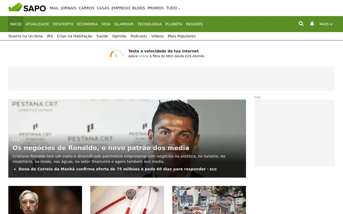Screen dimensions: 343x214
Task: Open CASAS link
Action: (103, 8)
